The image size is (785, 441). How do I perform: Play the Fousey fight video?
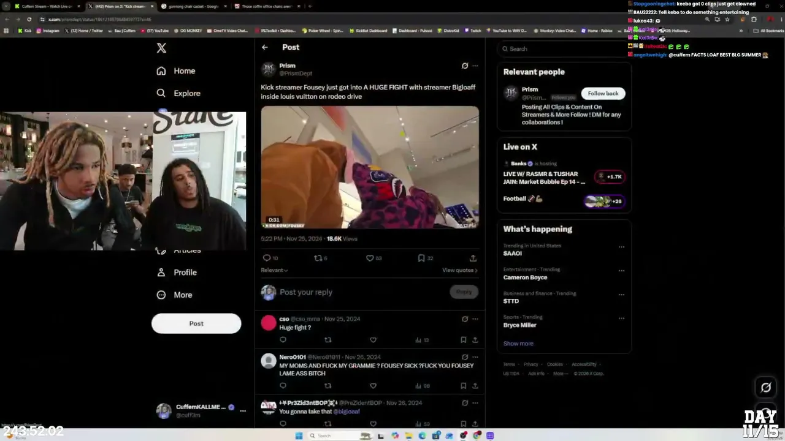(370, 167)
